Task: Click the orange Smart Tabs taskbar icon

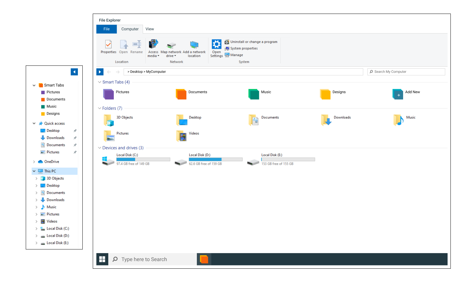Action: point(204,259)
